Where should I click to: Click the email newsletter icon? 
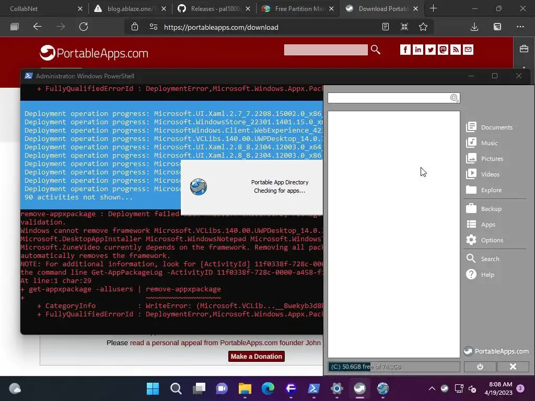(468, 50)
